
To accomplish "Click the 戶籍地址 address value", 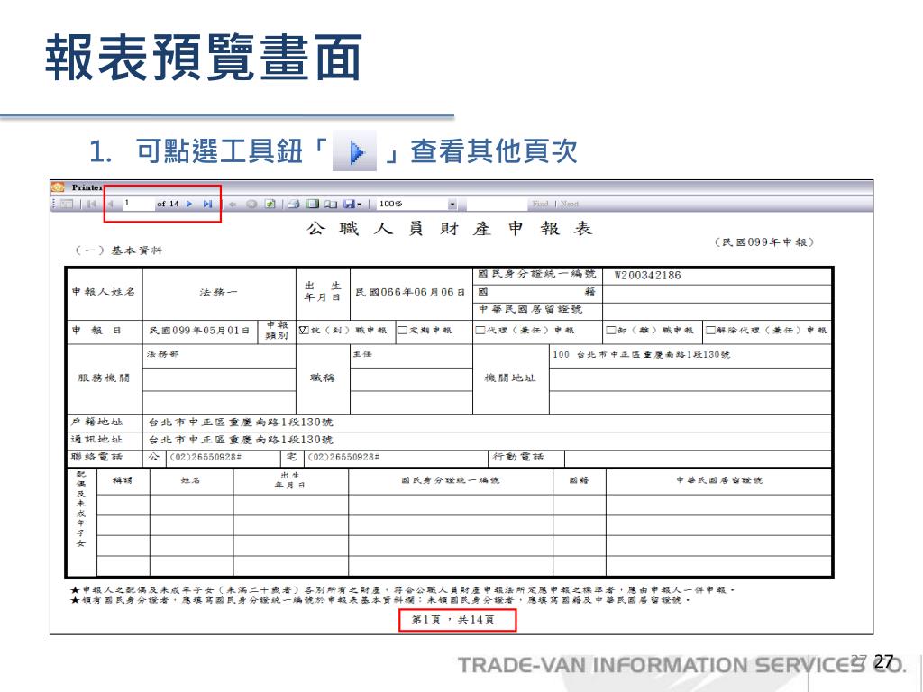I will pos(241,422).
